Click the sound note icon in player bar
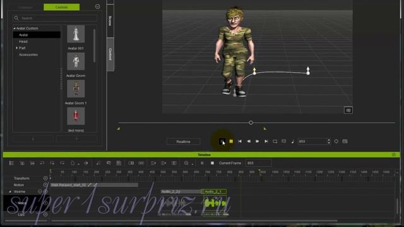This screenshot has height=227, width=404. point(293,141)
